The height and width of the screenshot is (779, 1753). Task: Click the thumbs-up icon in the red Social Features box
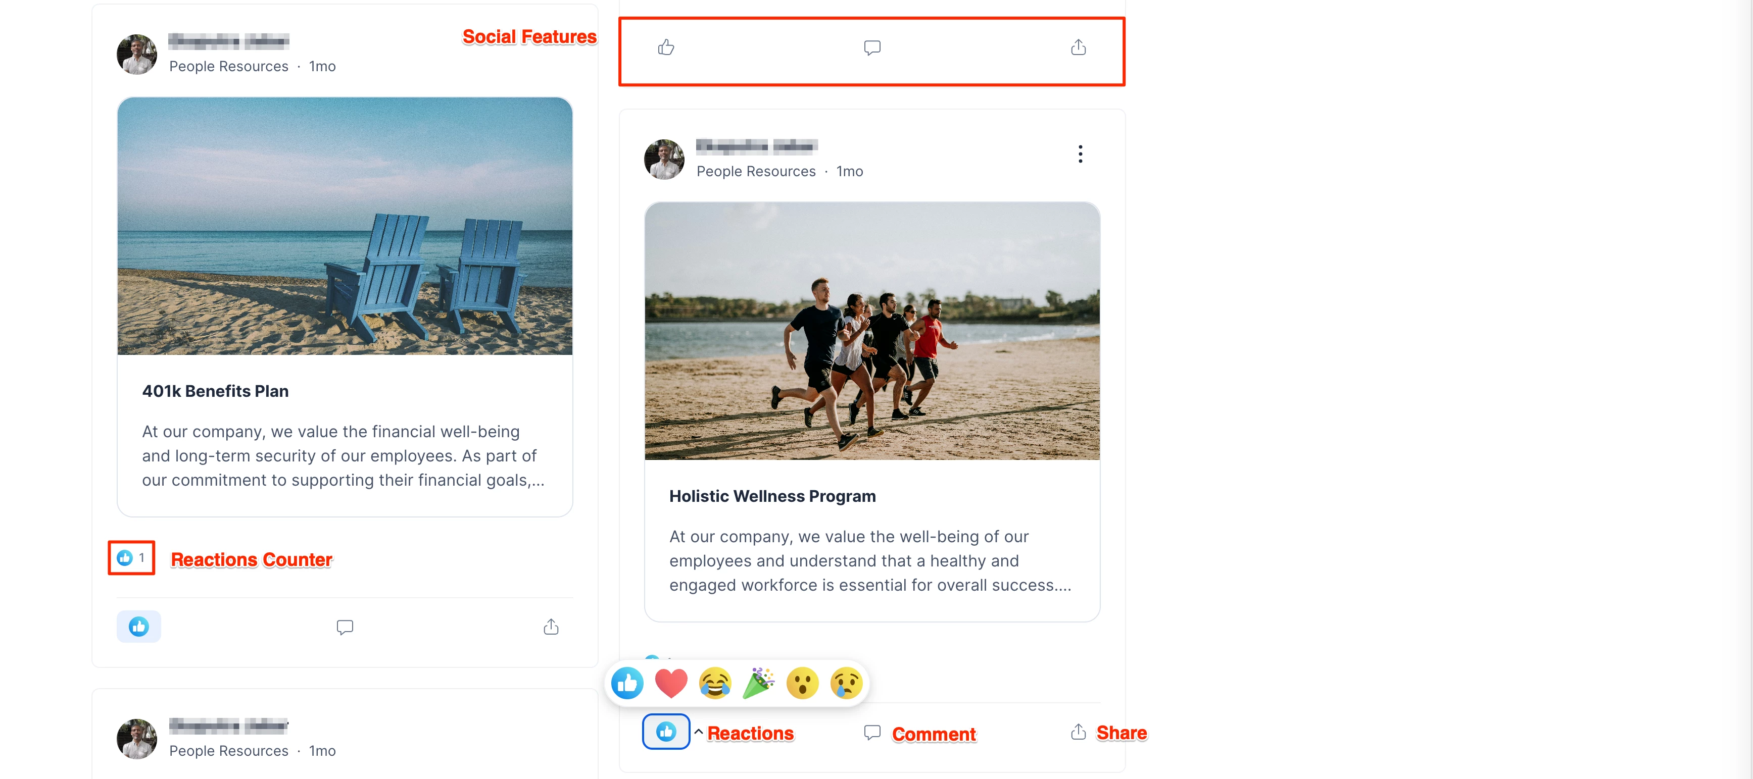click(665, 47)
